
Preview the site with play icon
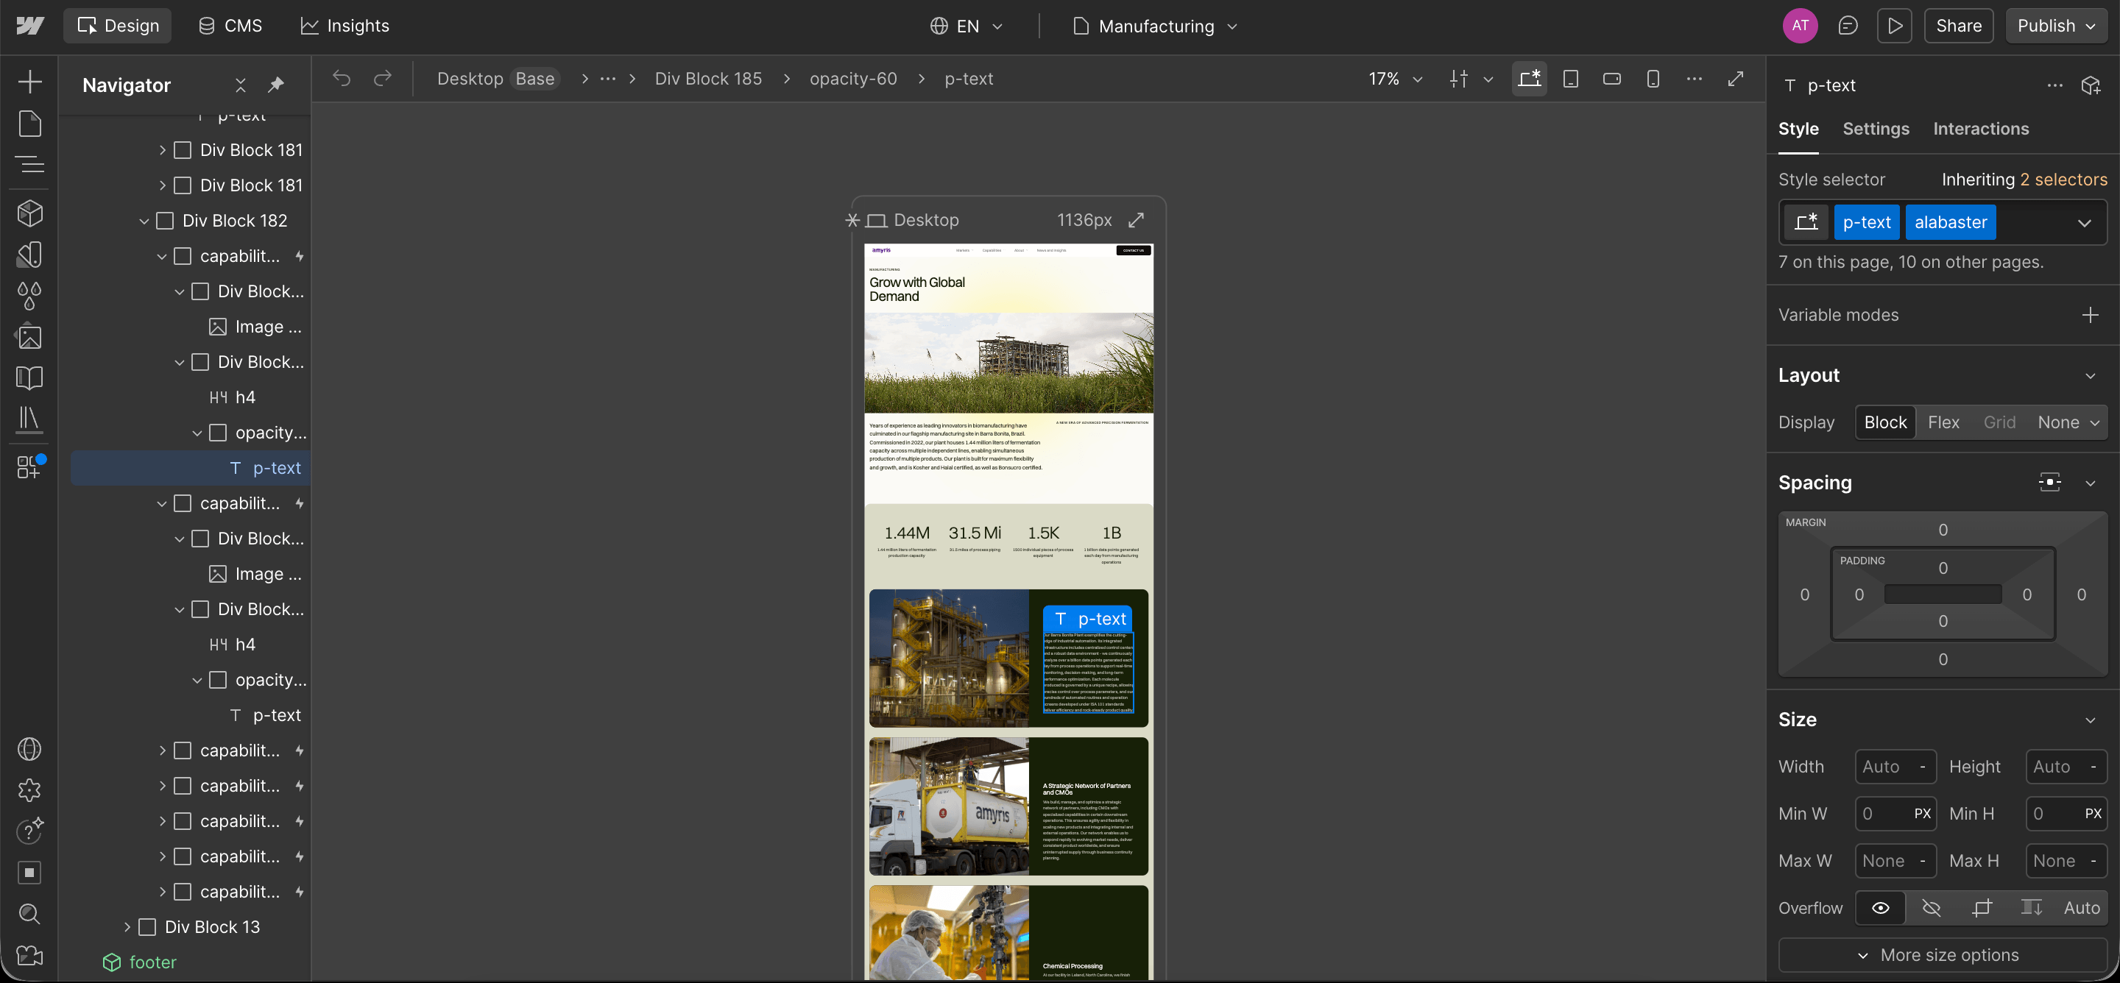1895,26
